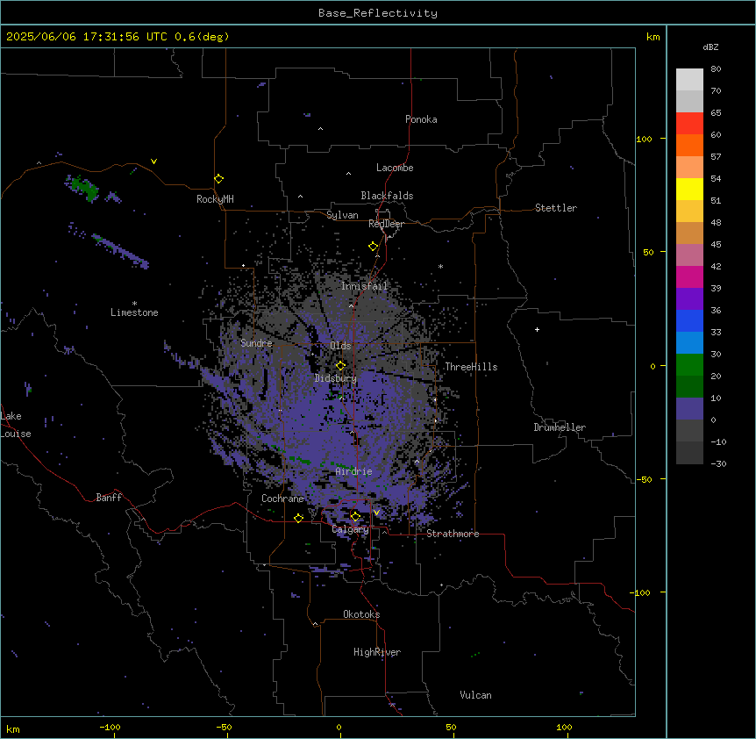
Task: Select the yellow V marker northeast of Calgary
Action: 376,513
